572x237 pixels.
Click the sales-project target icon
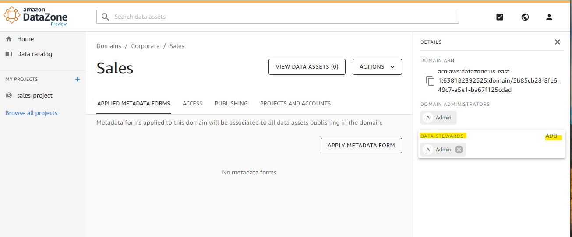(9, 95)
